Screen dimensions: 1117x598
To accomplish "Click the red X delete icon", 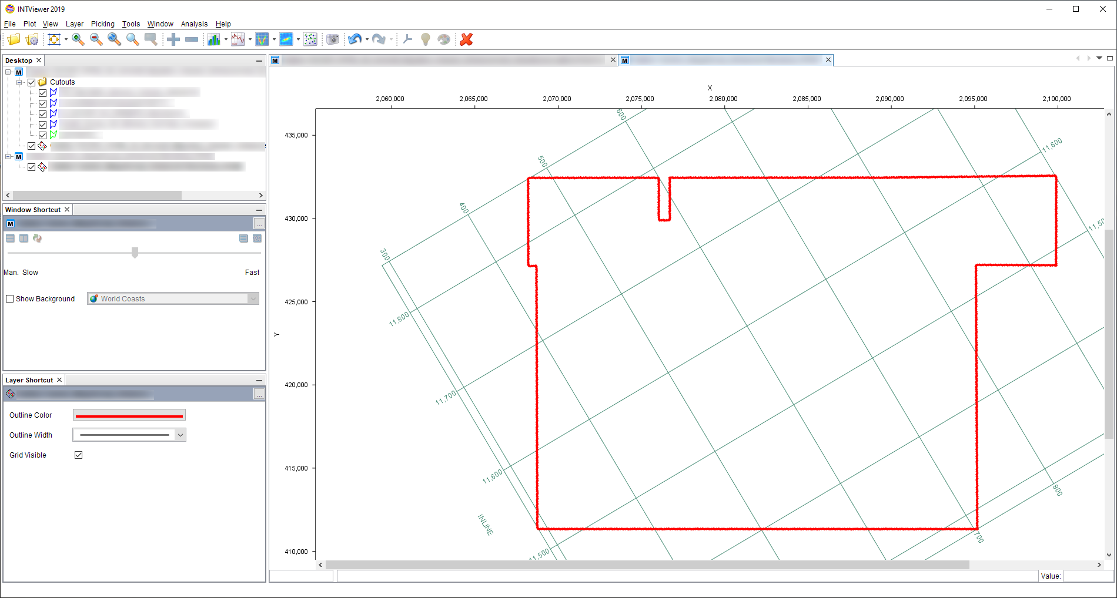I will pos(466,39).
